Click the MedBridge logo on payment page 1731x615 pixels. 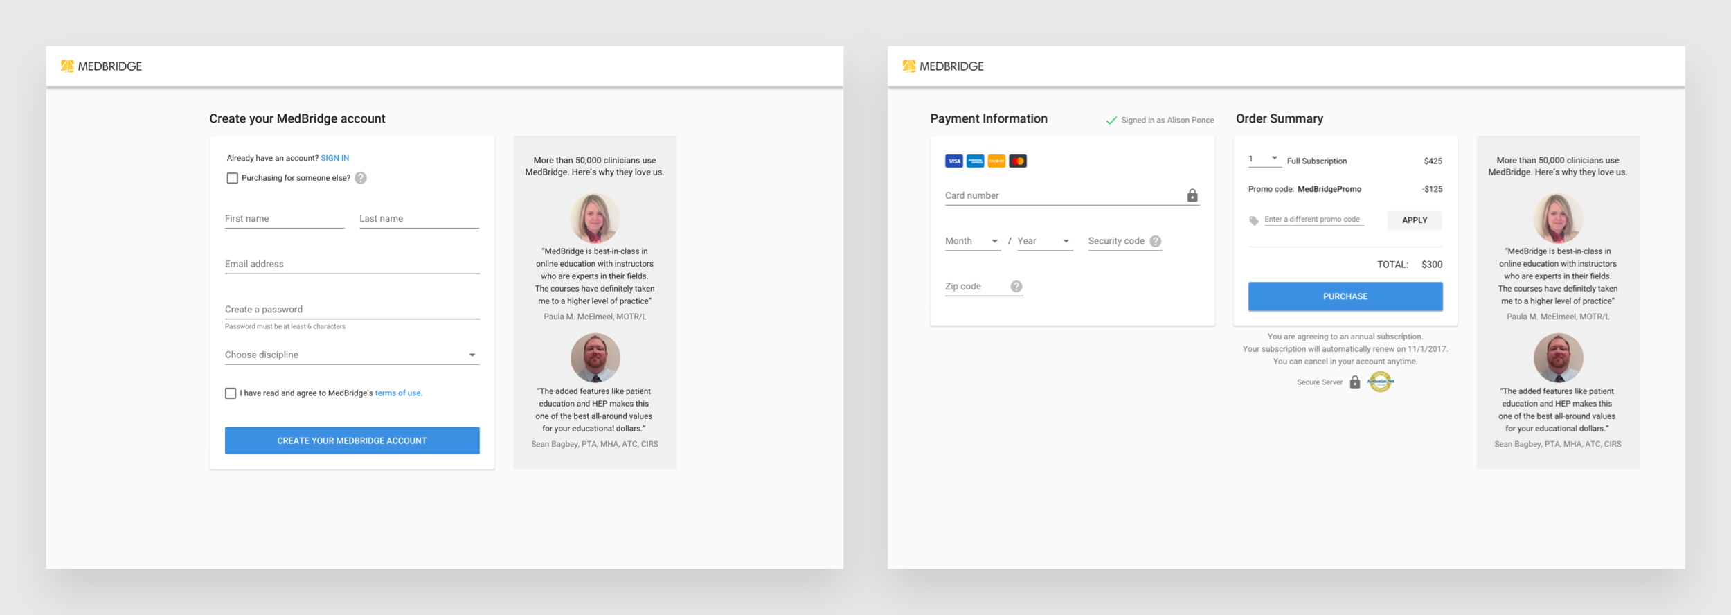pyautogui.click(x=943, y=66)
